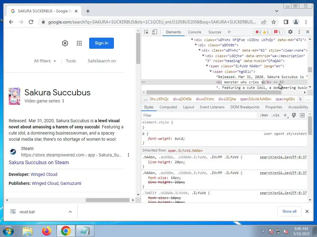Toggle the device toolbar icon in DevTools
The width and height of the screenshot is (317, 237).
point(154,32)
